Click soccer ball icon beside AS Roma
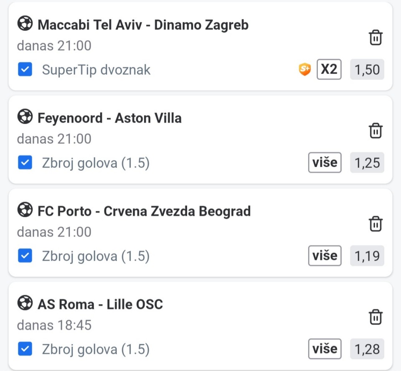The image size is (401, 371). (x=25, y=303)
